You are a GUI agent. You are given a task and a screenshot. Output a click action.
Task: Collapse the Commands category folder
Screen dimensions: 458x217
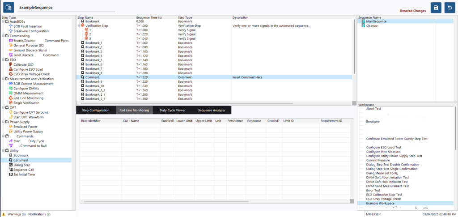click(x=3, y=136)
